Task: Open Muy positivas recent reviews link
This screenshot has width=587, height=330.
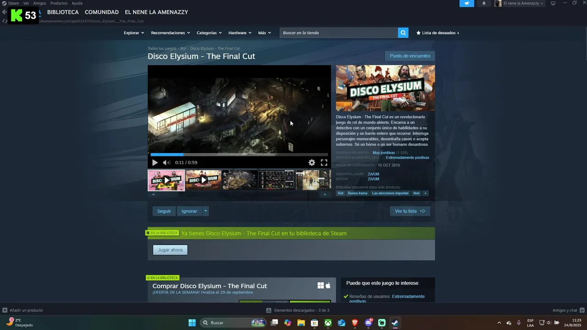Action: tap(384, 153)
